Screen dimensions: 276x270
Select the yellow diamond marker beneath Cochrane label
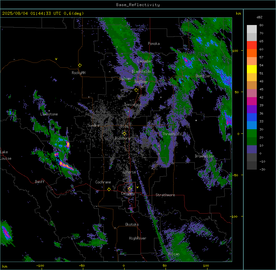[109, 190]
